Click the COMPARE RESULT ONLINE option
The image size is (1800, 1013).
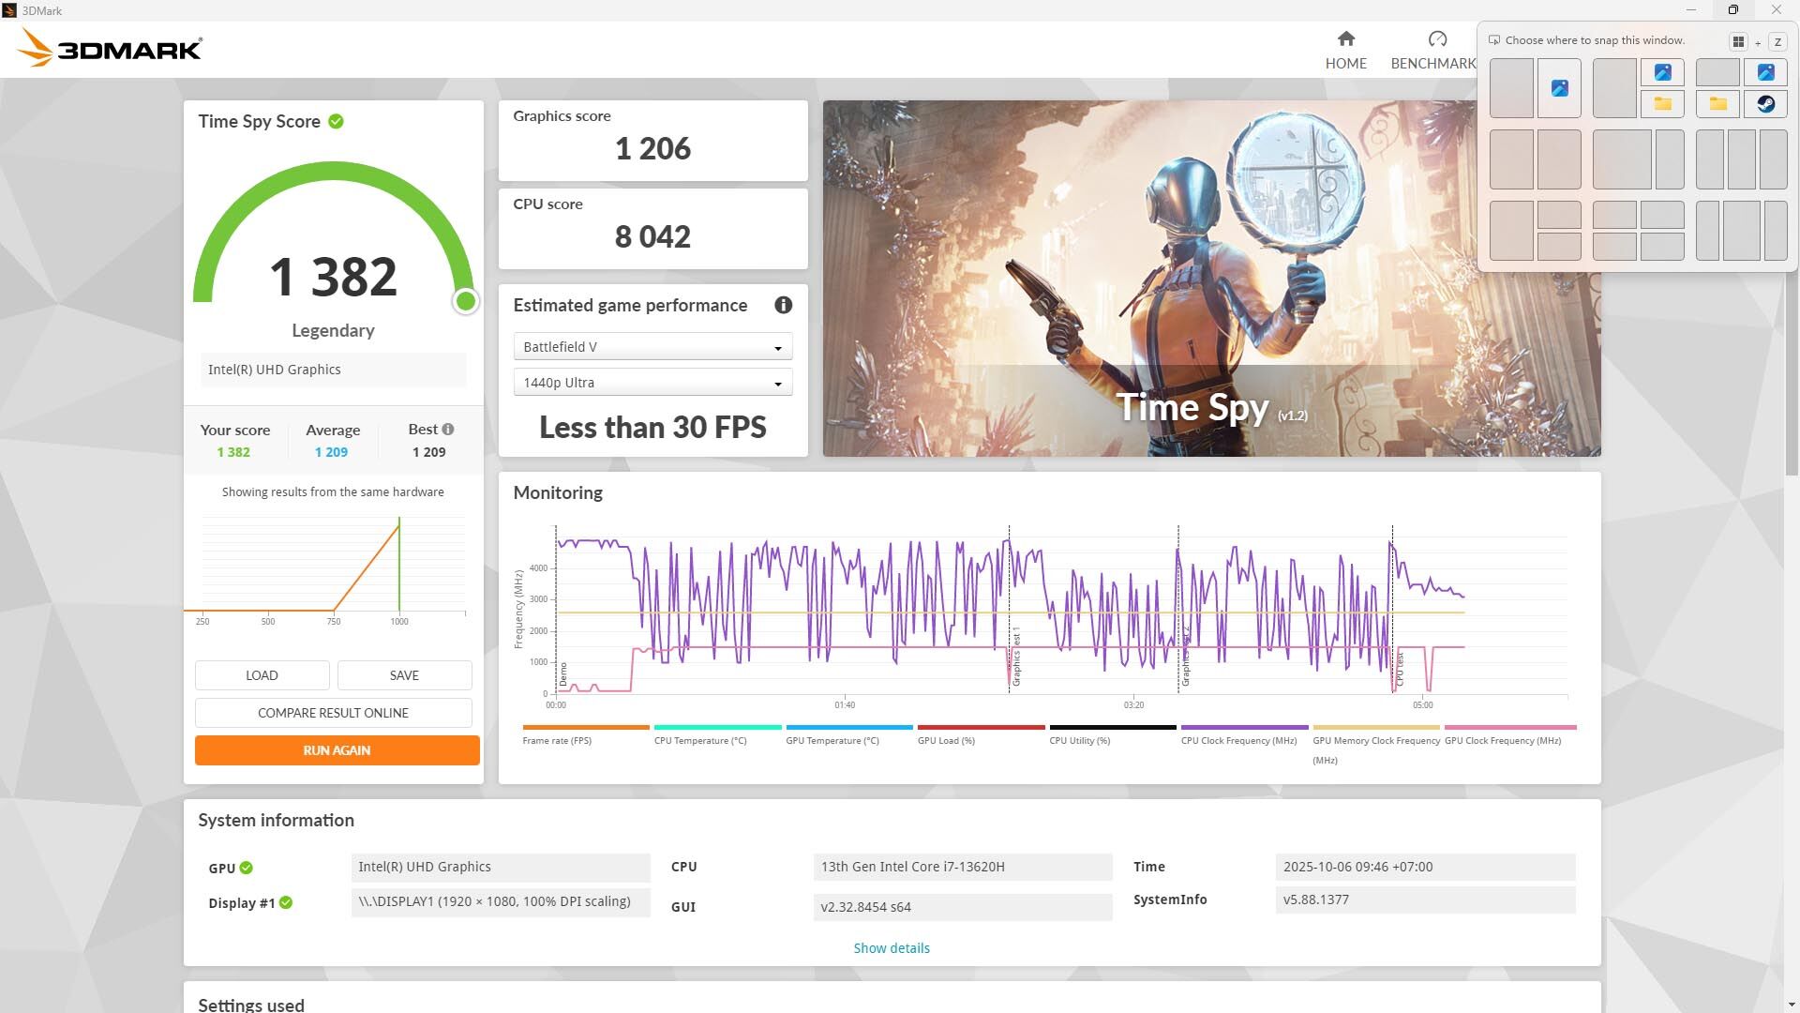(333, 713)
